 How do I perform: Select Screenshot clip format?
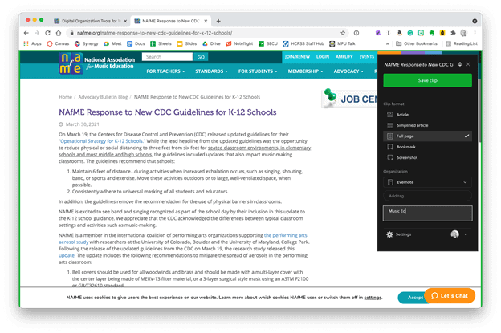427,158
